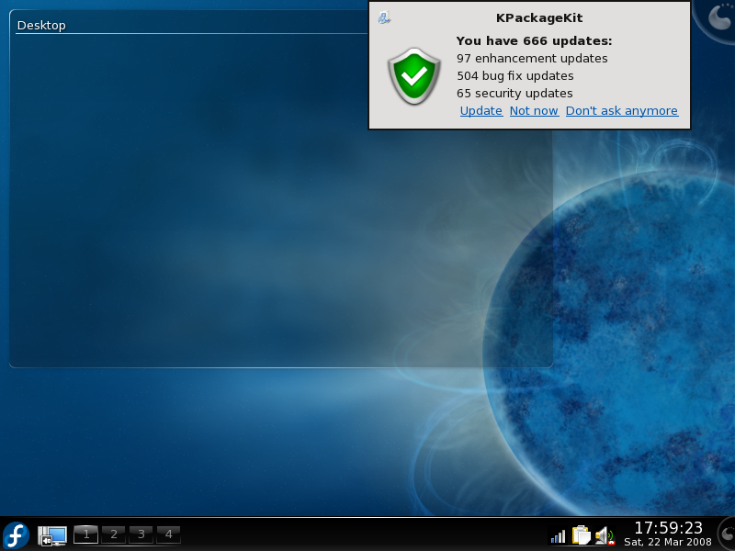Switch to virtual desktop 3
Viewport: 735px width, 551px height.
[141, 534]
